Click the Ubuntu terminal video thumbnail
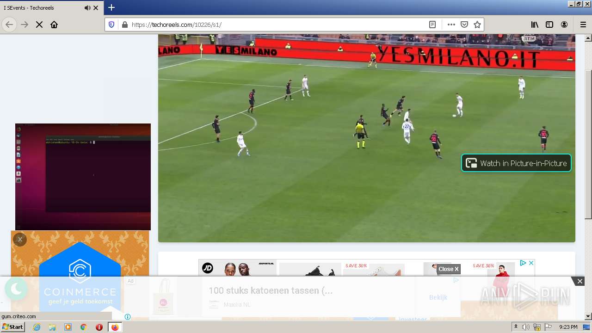 click(83, 177)
